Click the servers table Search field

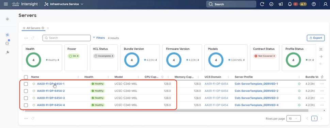coord(66,38)
